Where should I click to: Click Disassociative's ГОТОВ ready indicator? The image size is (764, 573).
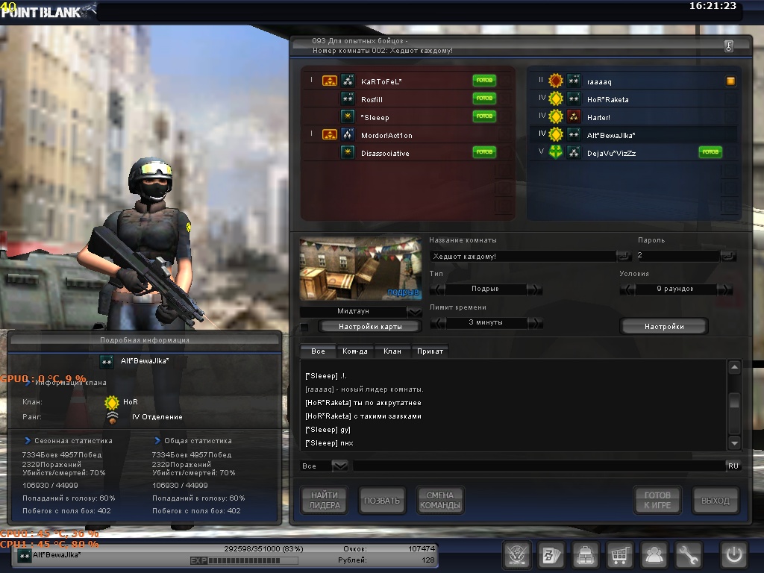pos(484,152)
